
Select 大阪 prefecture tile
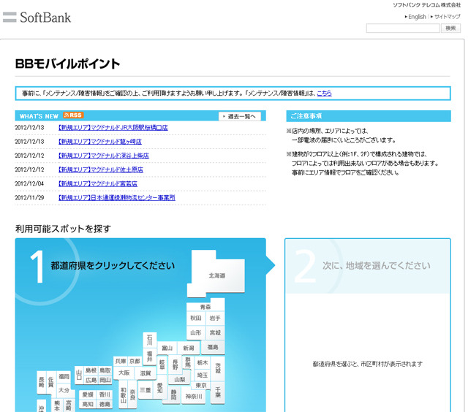(x=124, y=373)
